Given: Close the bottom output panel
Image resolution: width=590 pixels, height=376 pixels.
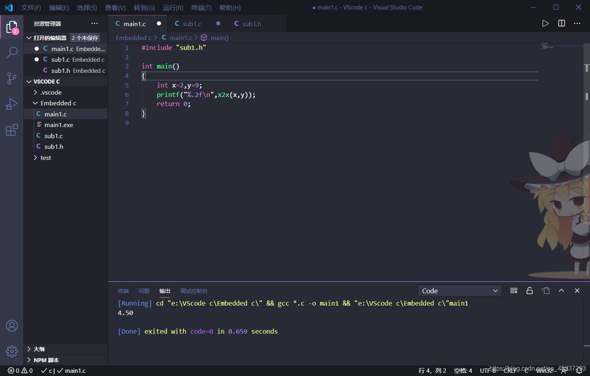Looking at the screenshot, I should [577, 291].
